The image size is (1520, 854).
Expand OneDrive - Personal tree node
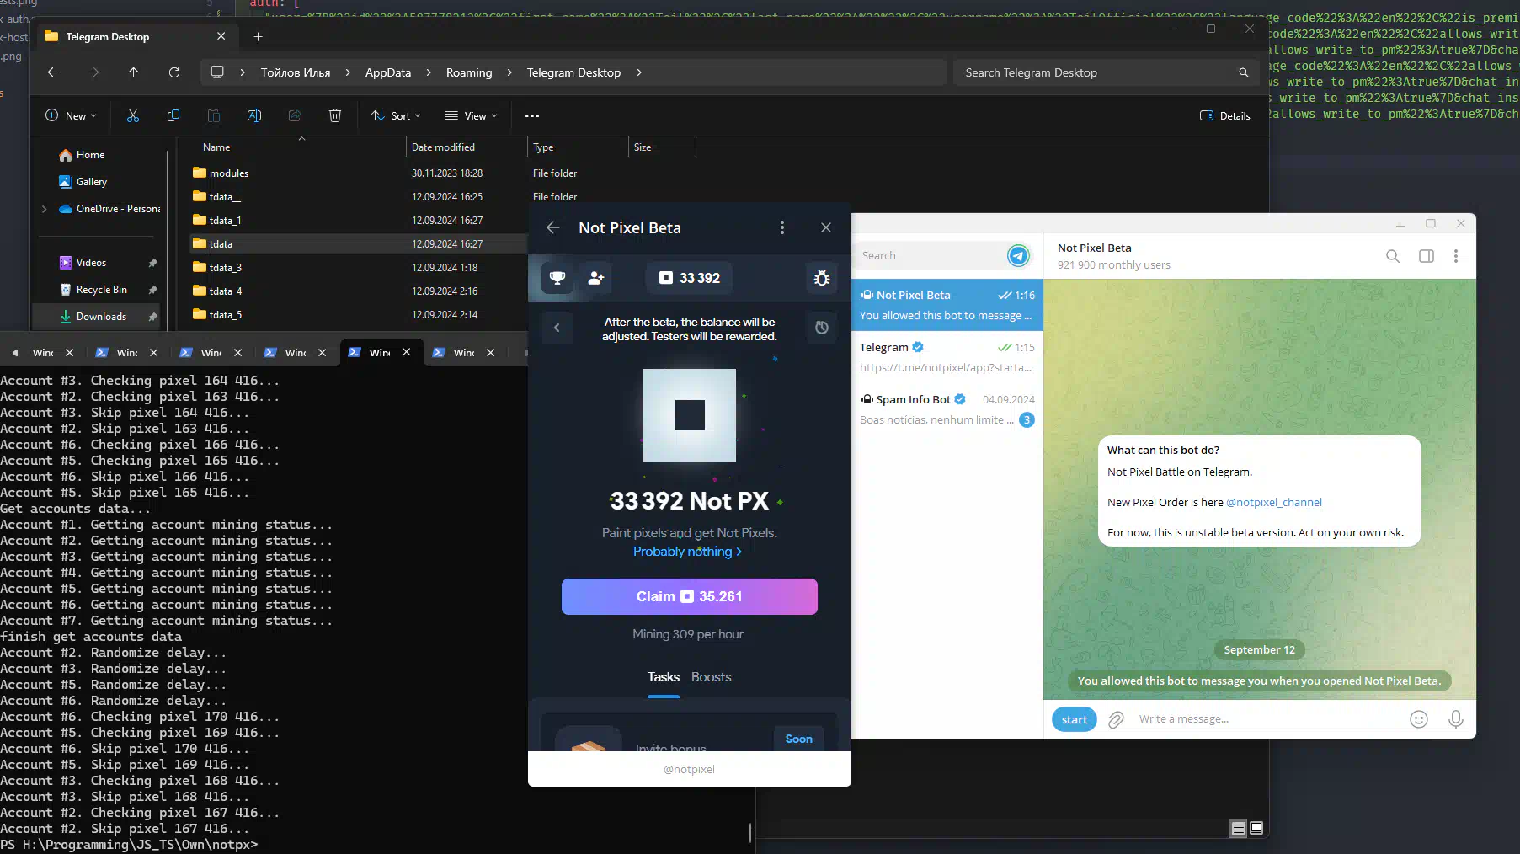click(44, 209)
